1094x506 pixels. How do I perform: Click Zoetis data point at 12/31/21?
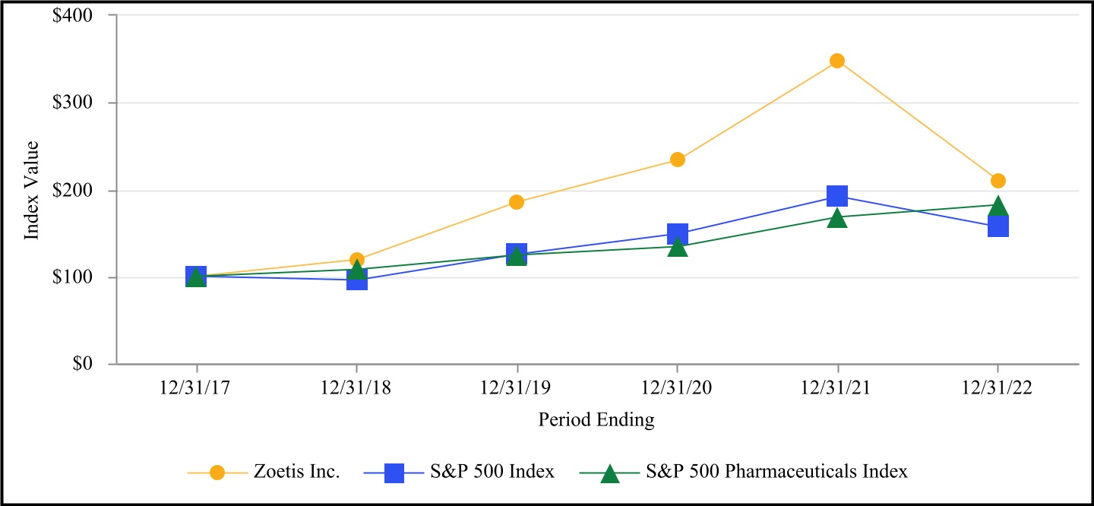(837, 61)
